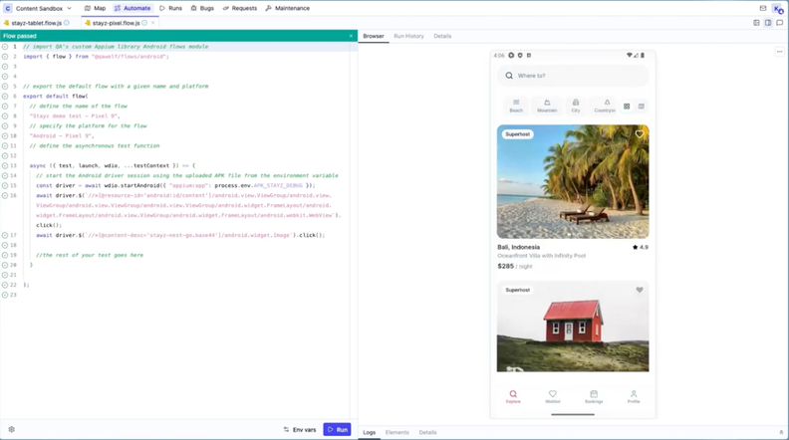The height and width of the screenshot is (440, 789).
Task: Open the mail inbox icon
Action: tap(763, 8)
